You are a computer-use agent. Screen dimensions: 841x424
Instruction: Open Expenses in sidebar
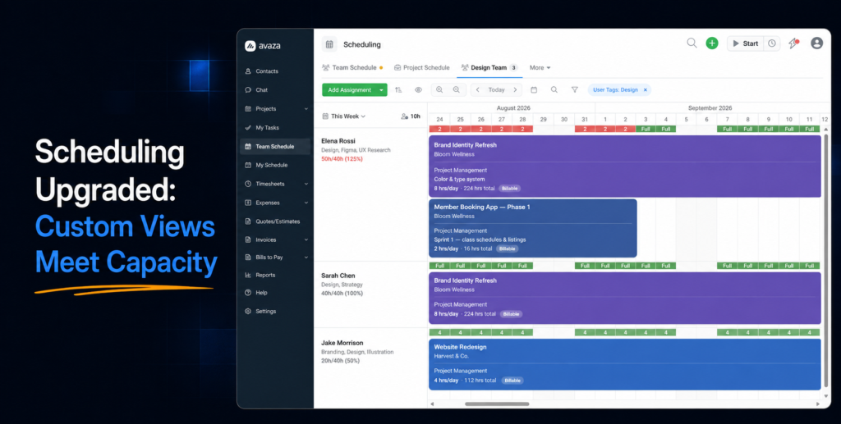click(274, 203)
